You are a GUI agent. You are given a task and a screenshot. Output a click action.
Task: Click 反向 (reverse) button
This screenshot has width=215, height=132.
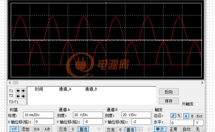tap(169, 92)
